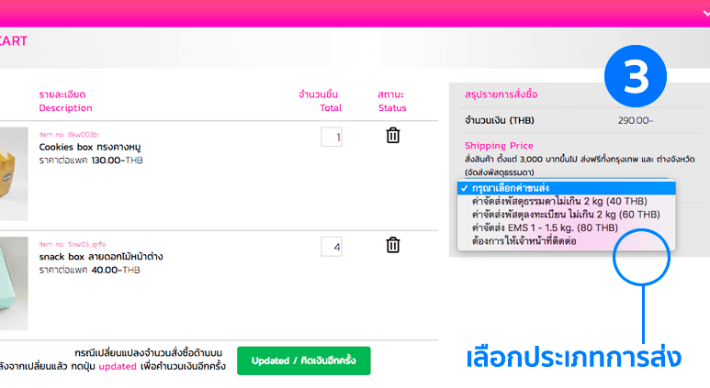Click the Cookies box quantity field

tap(332, 138)
